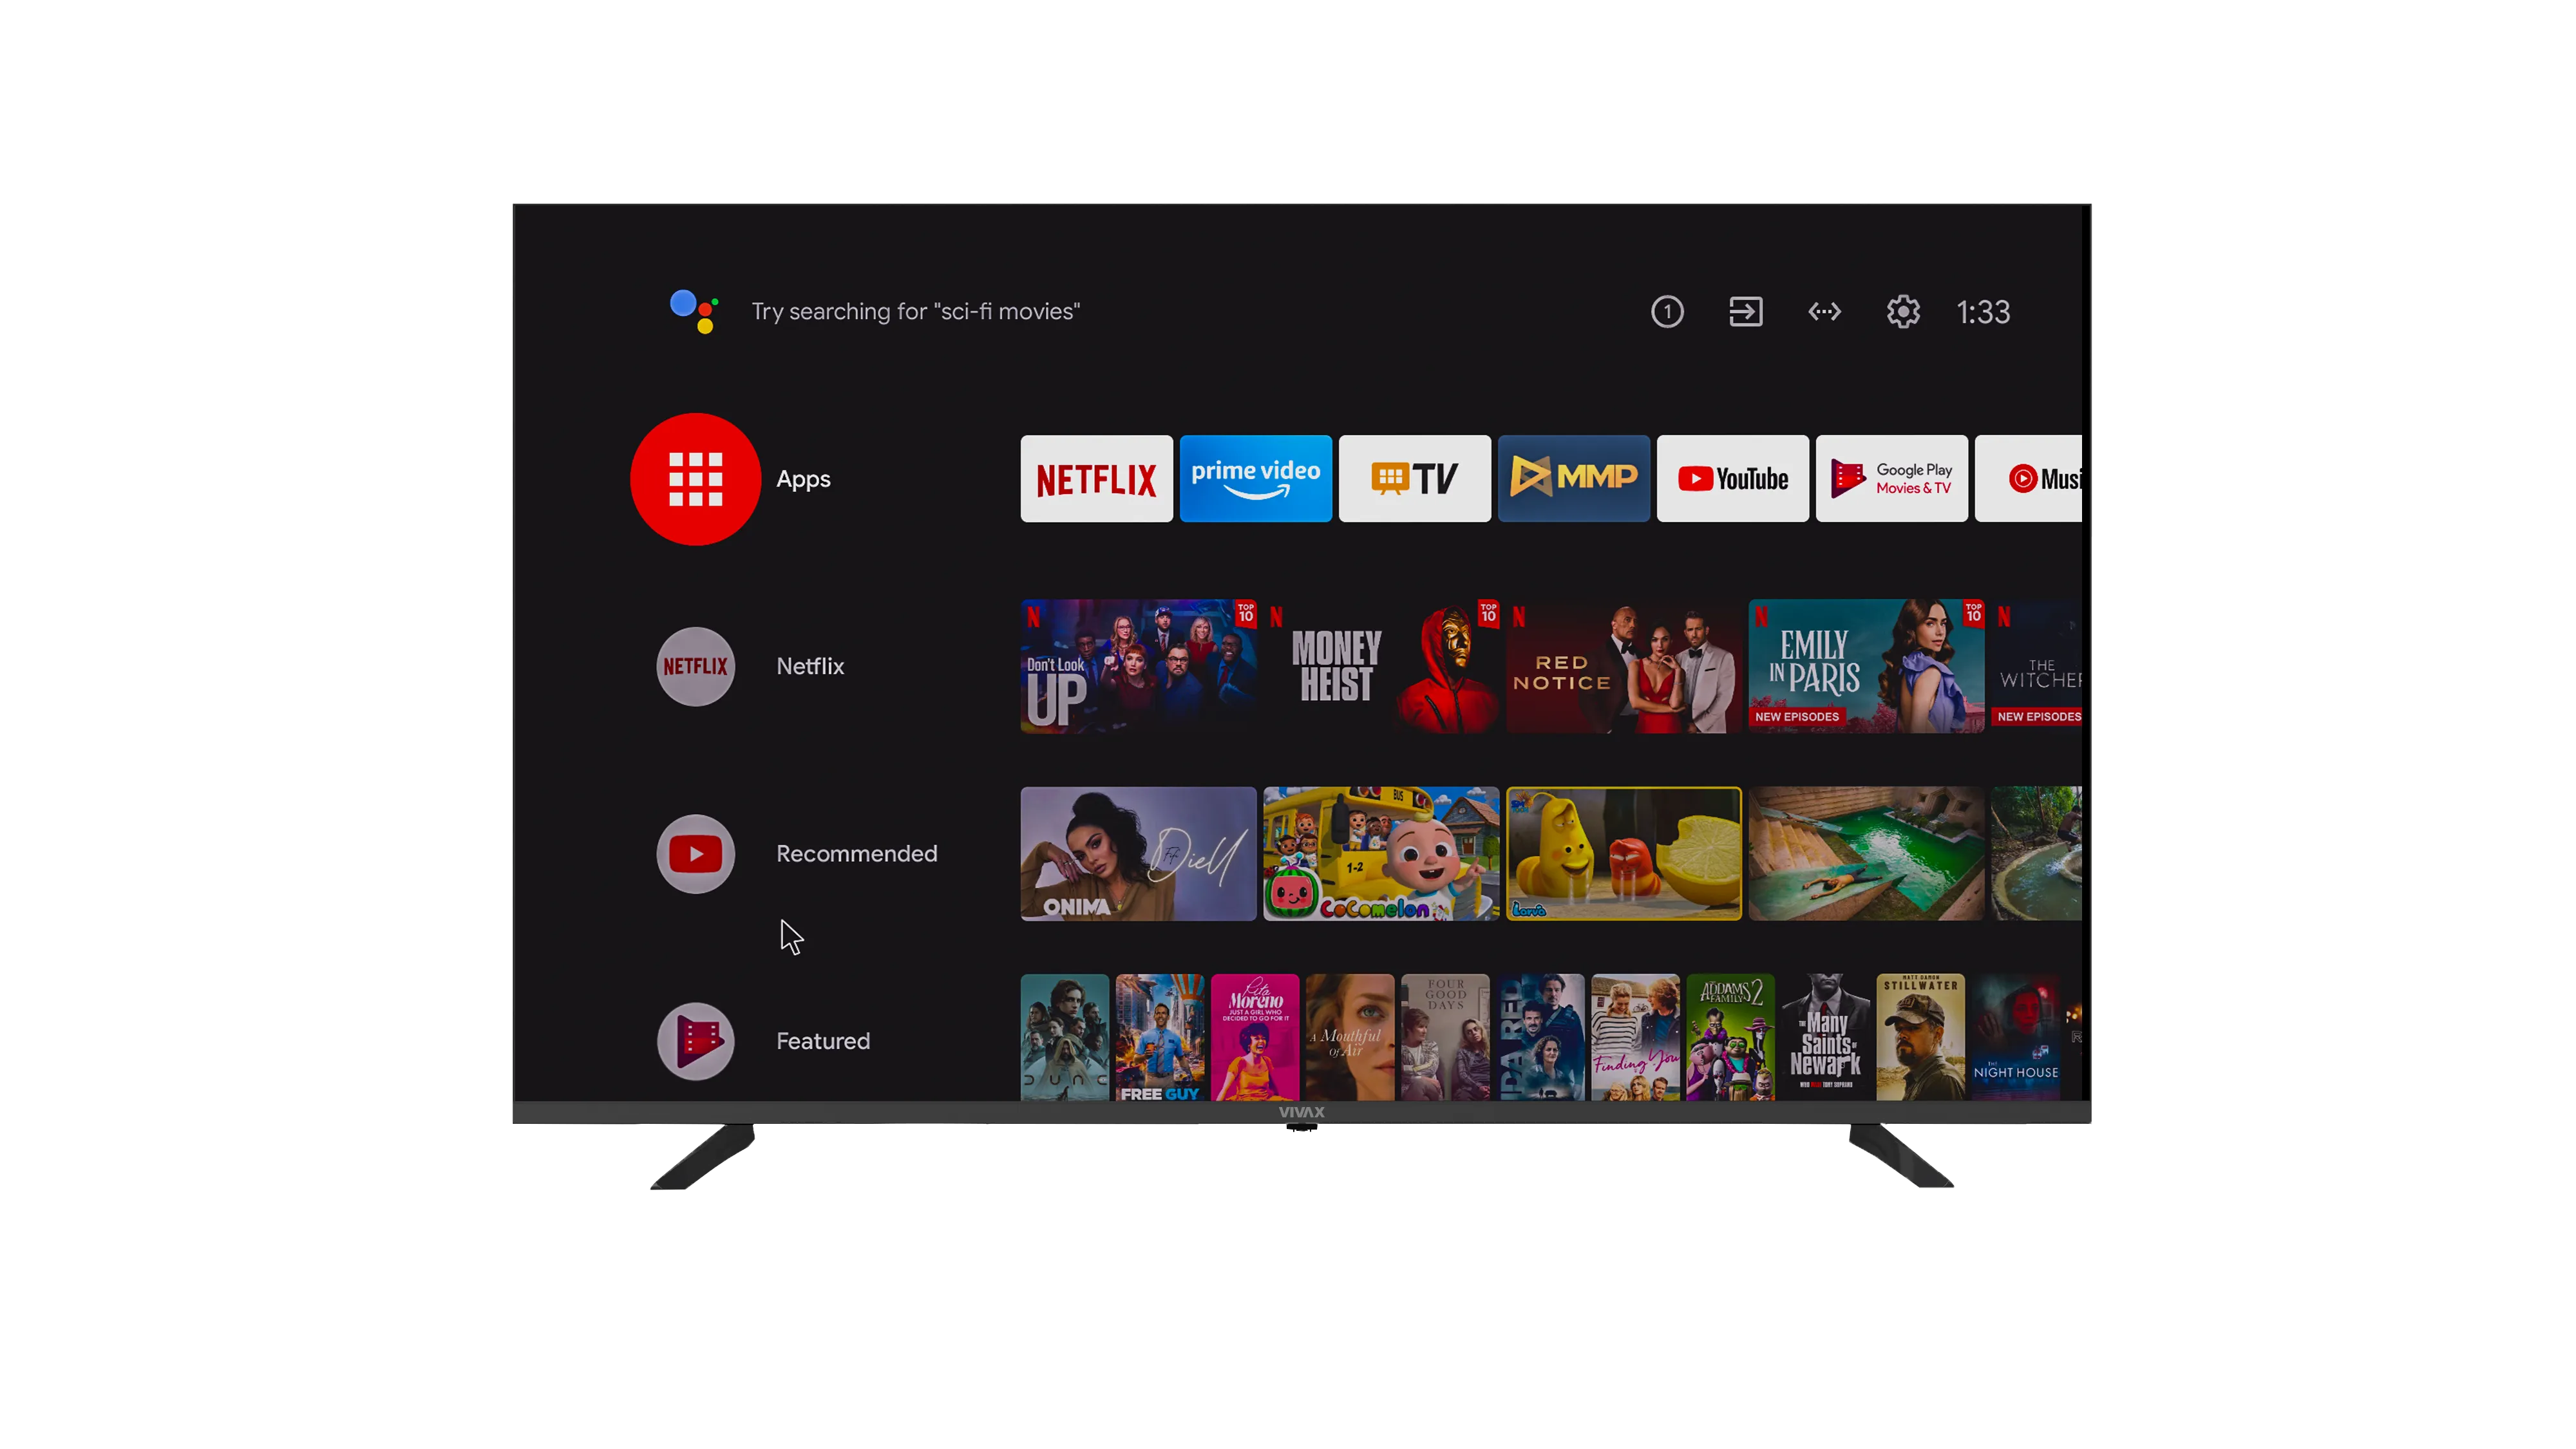Select the Recommended row label
Screen dimensions: 2576x1449
click(857, 854)
